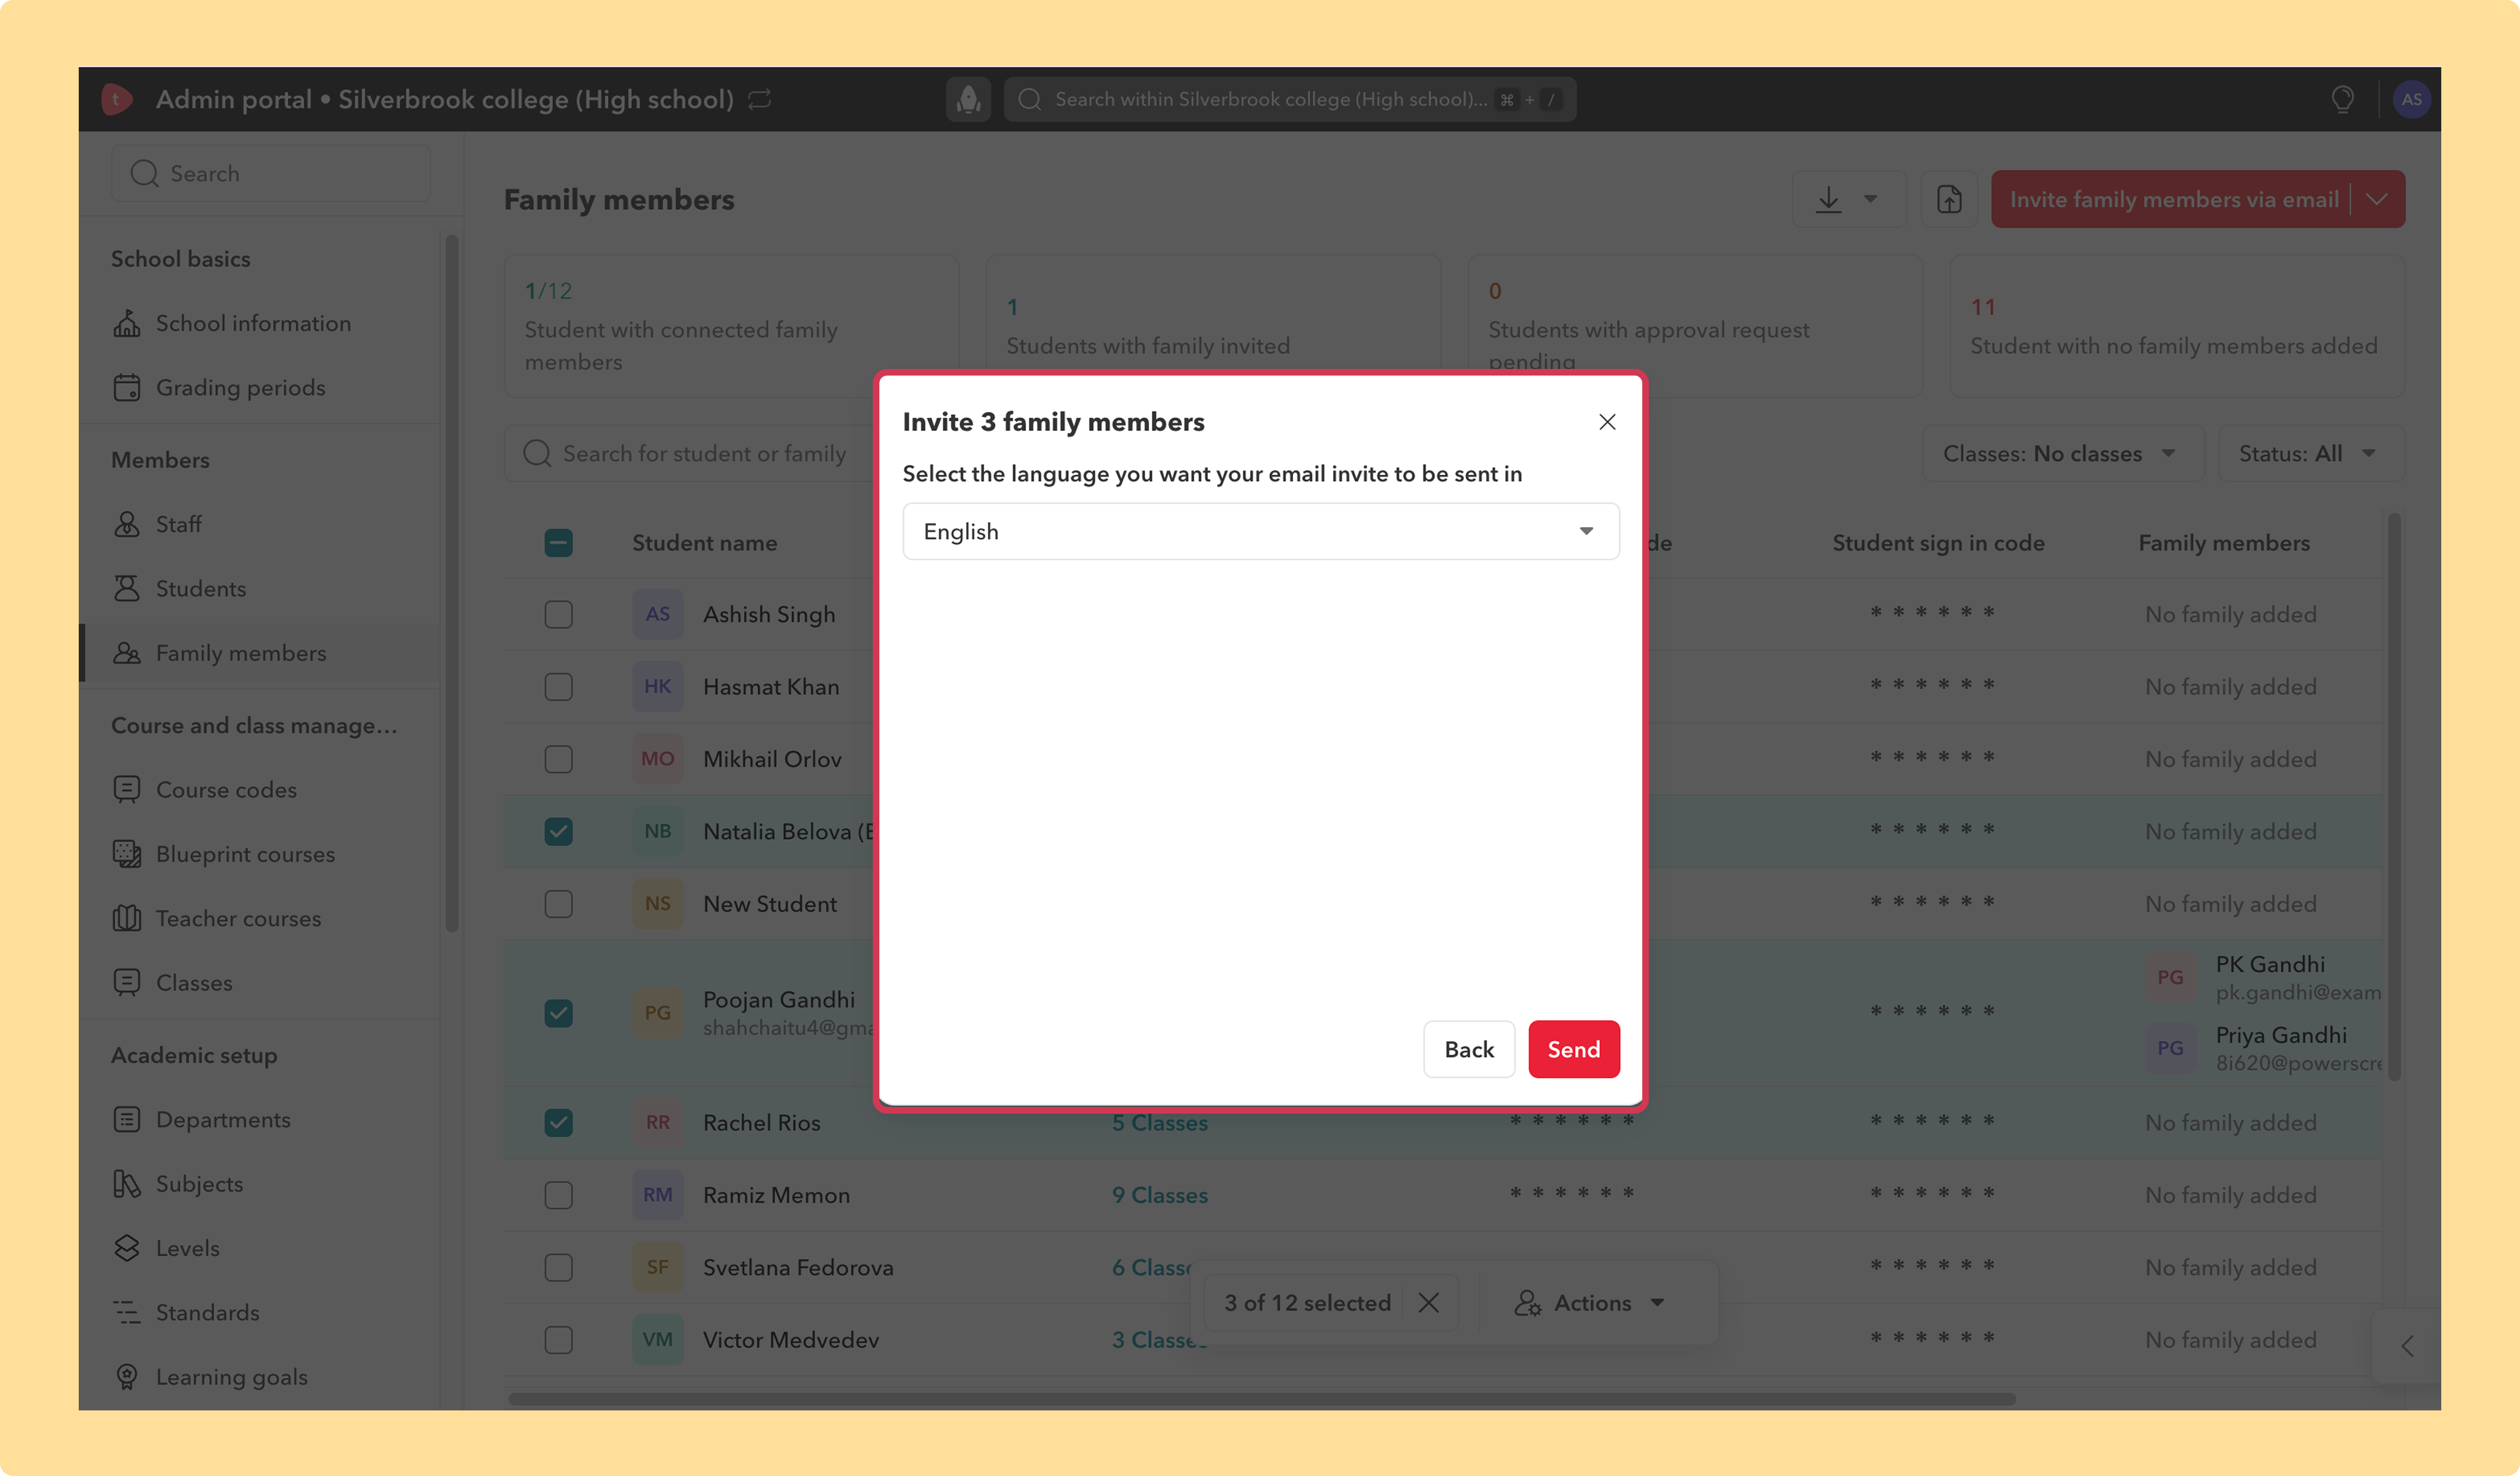Click the Svetlana Fedorova SF avatar
2520x1476 pixels.
click(x=657, y=1267)
